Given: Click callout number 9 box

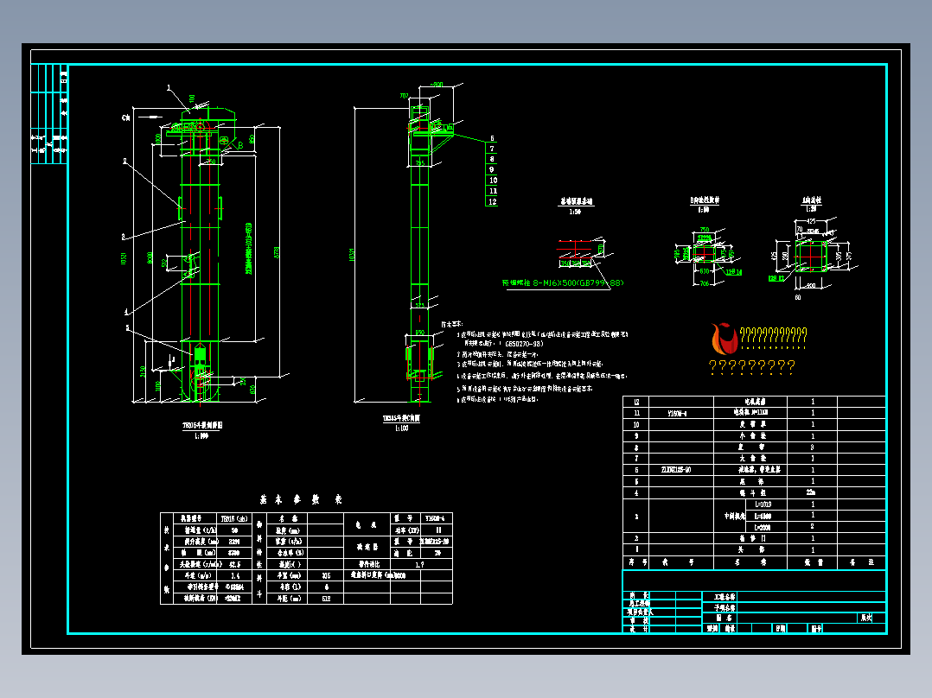Looking at the screenshot, I should coord(492,169).
